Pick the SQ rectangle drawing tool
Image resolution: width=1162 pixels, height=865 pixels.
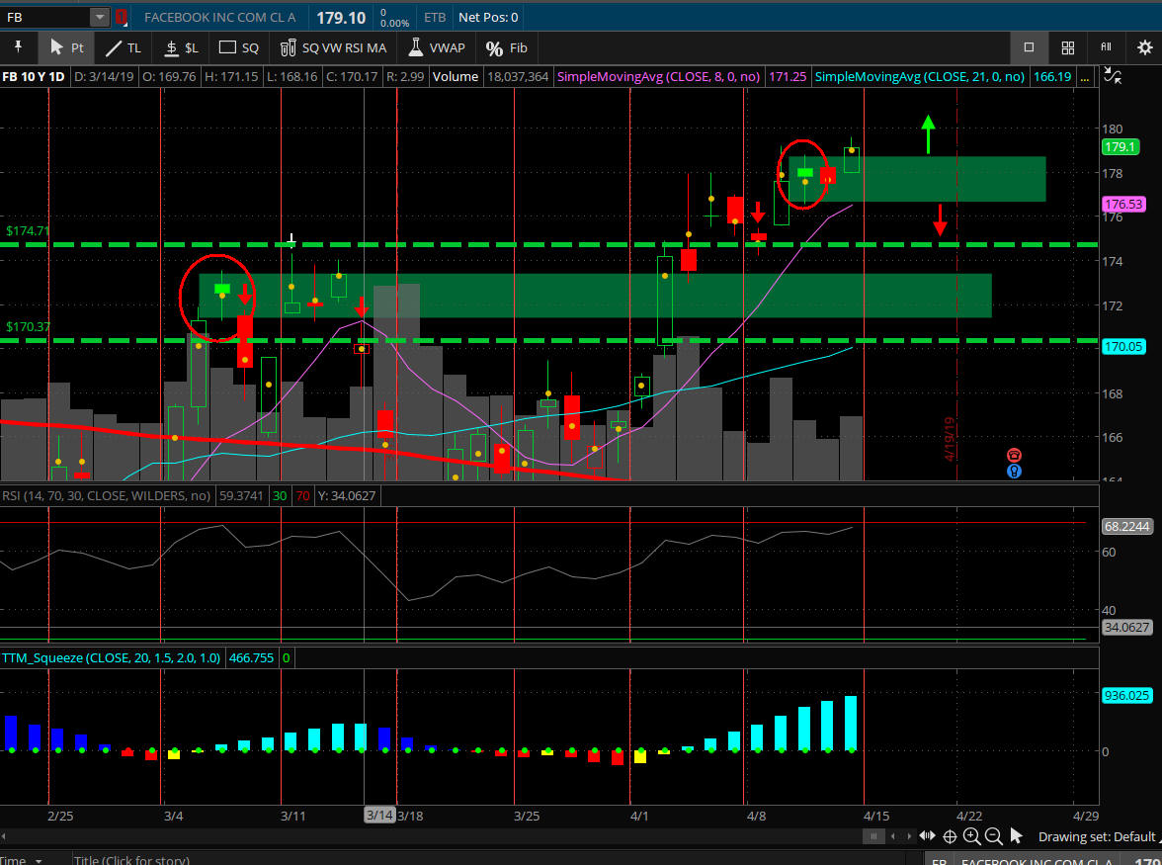(x=238, y=47)
